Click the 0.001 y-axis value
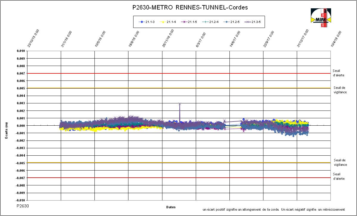This screenshot has width=357, height=216. point(21,118)
